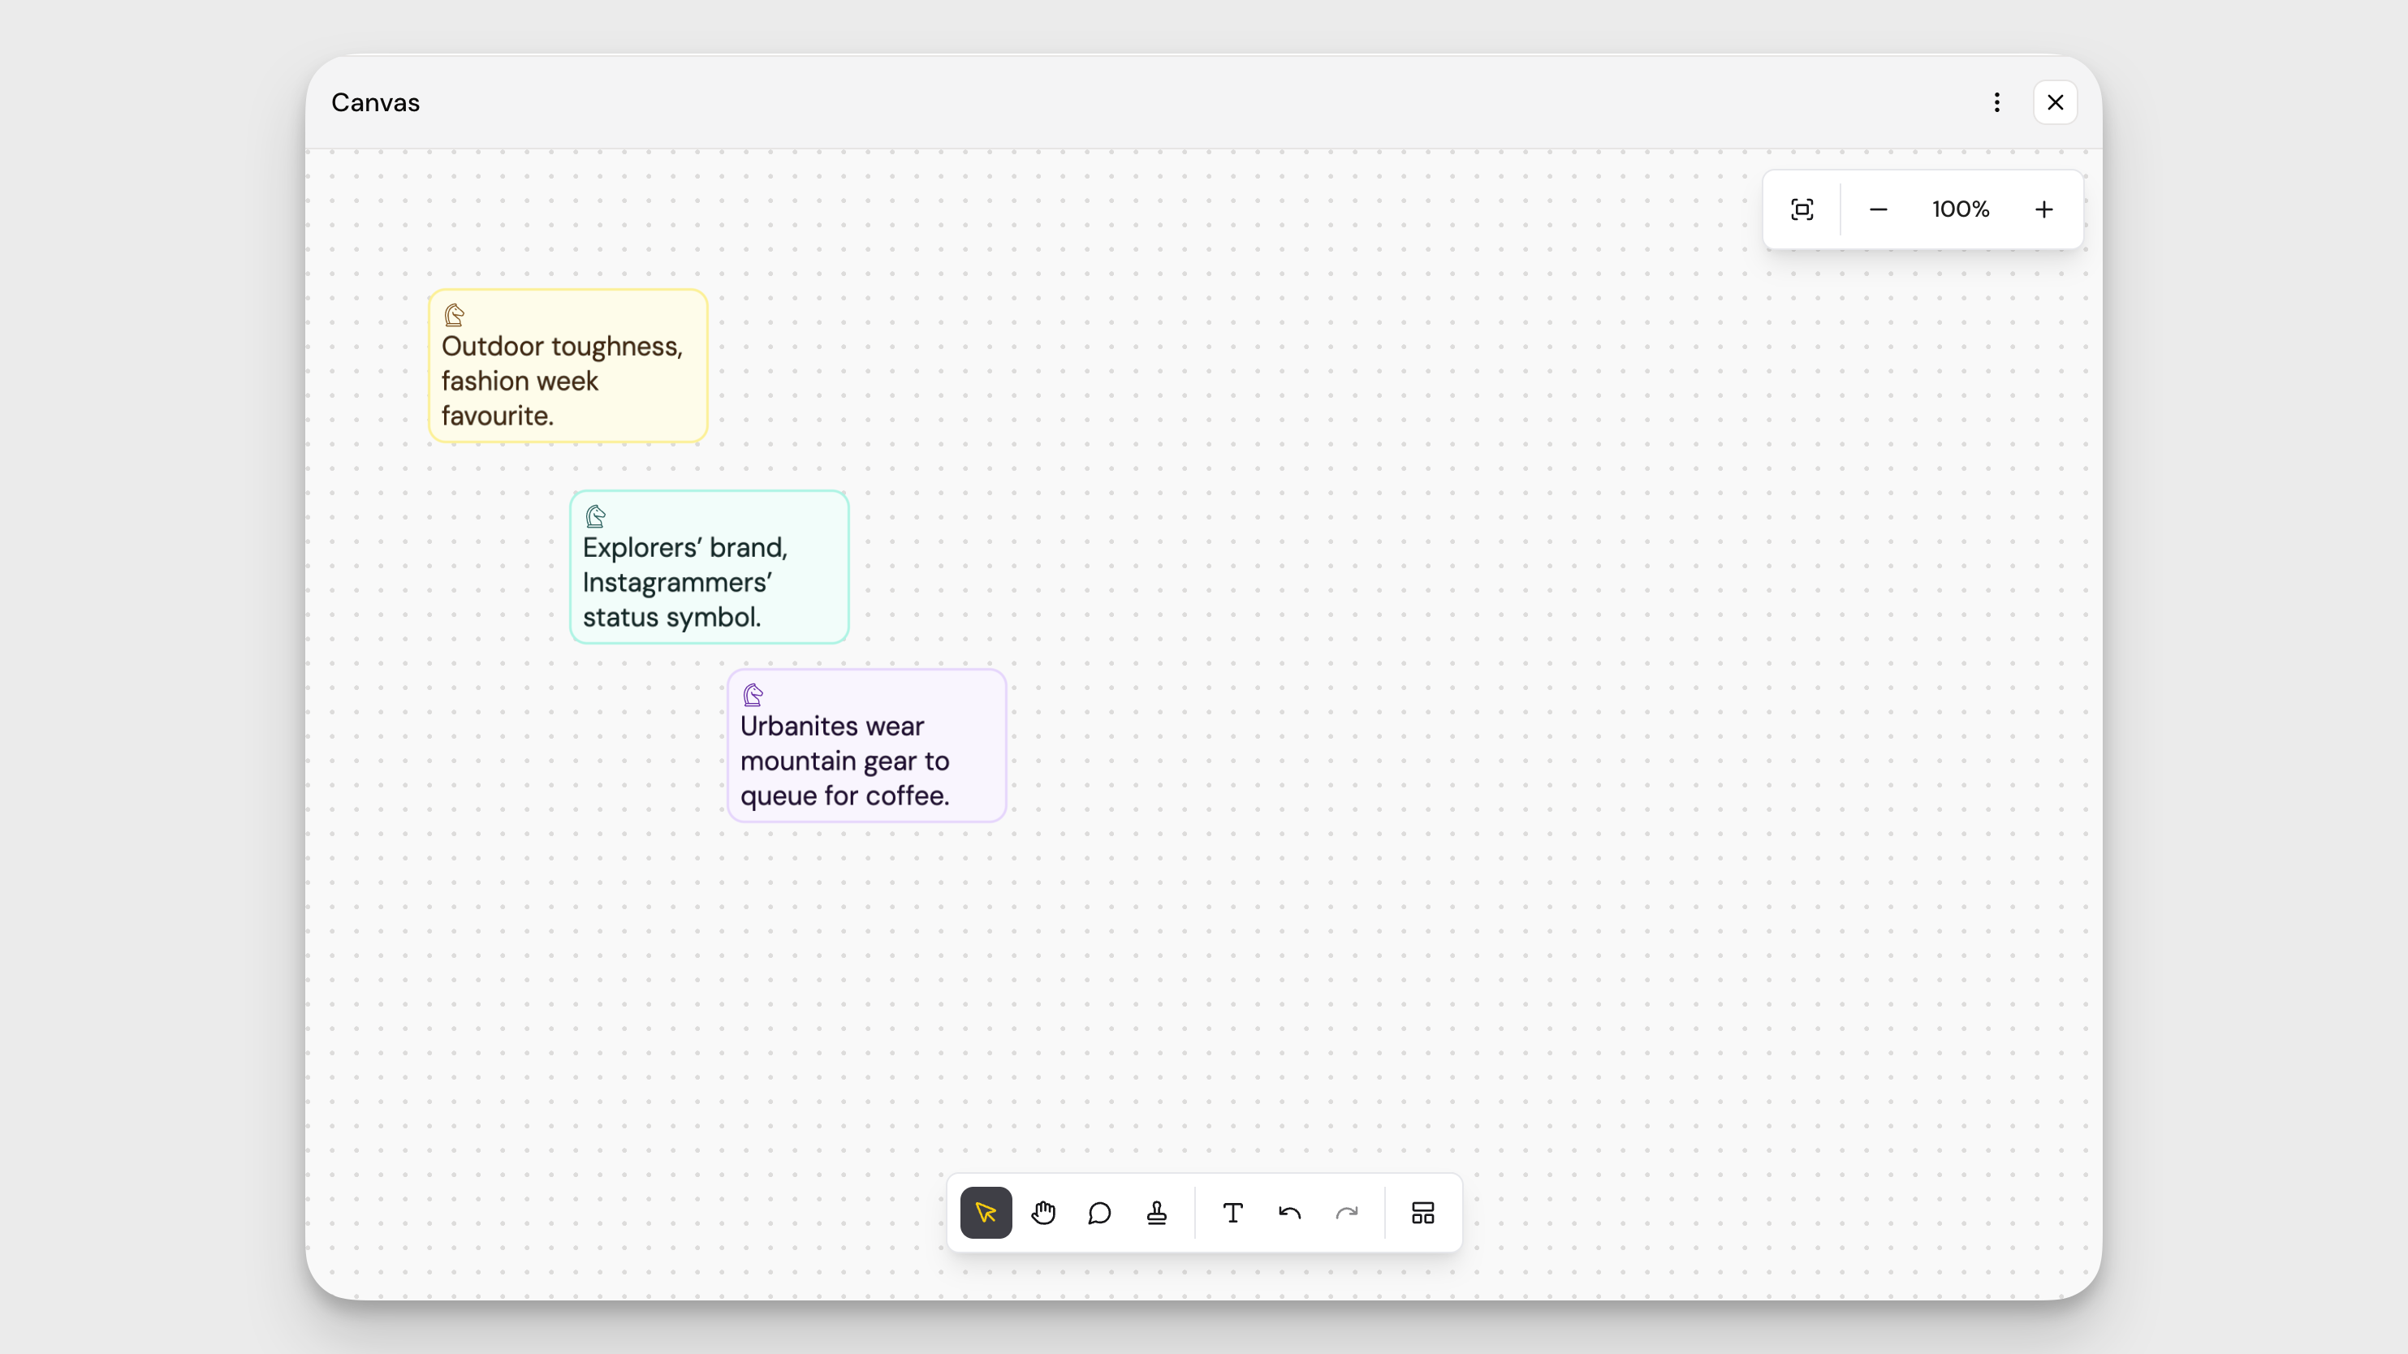The width and height of the screenshot is (2408, 1354).
Task: Select the arrow pointer tool
Action: (986, 1213)
